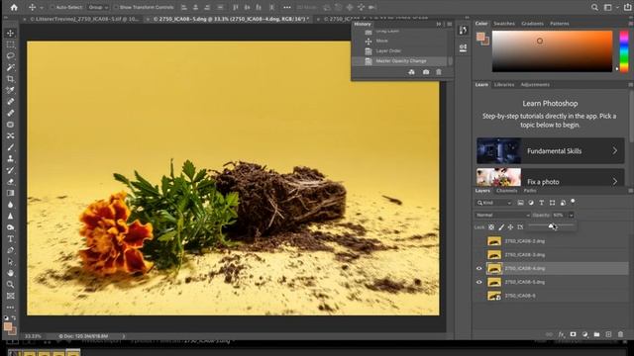Select the Brush tool
Screen dimensions: 634x356
(11, 147)
